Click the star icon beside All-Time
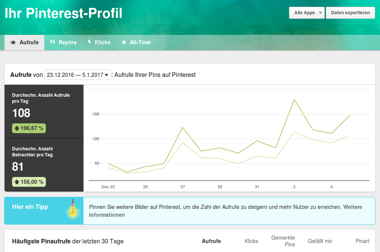 (x=124, y=42)
